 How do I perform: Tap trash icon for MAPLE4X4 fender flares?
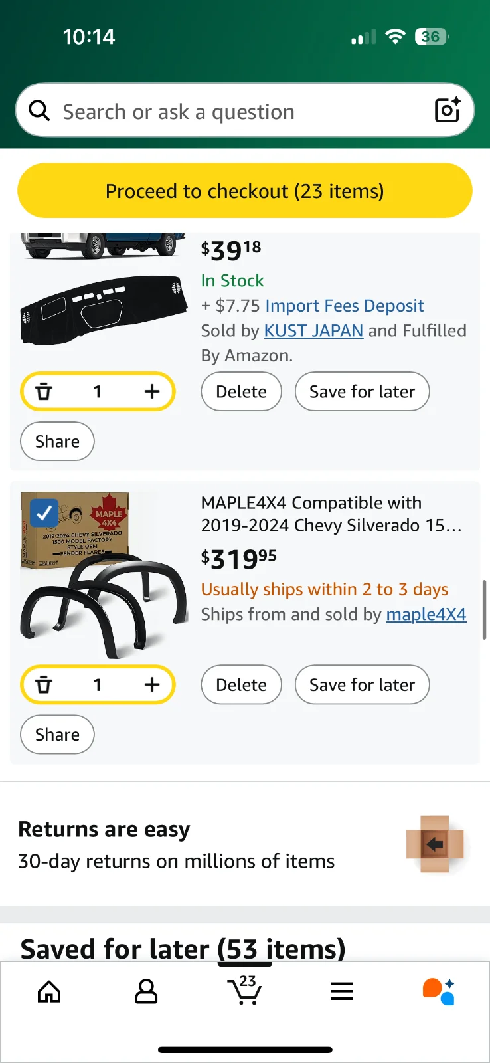(x=44, y=685)
